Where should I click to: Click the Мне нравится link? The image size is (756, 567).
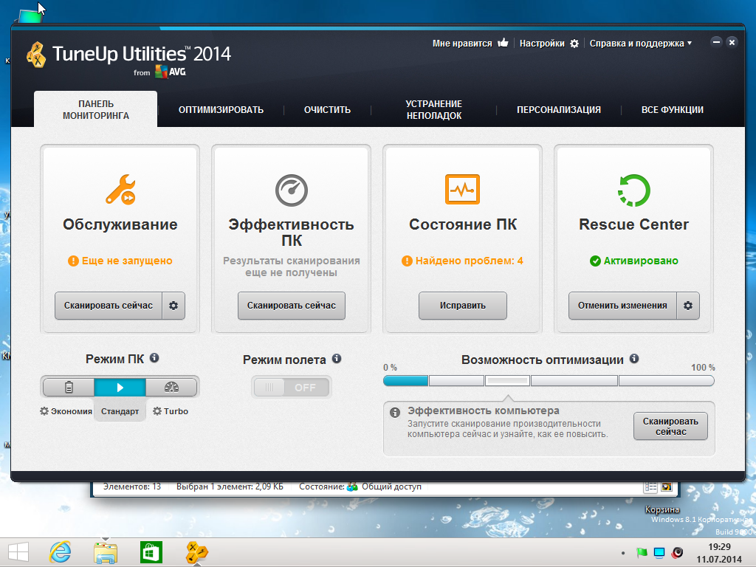462,44
